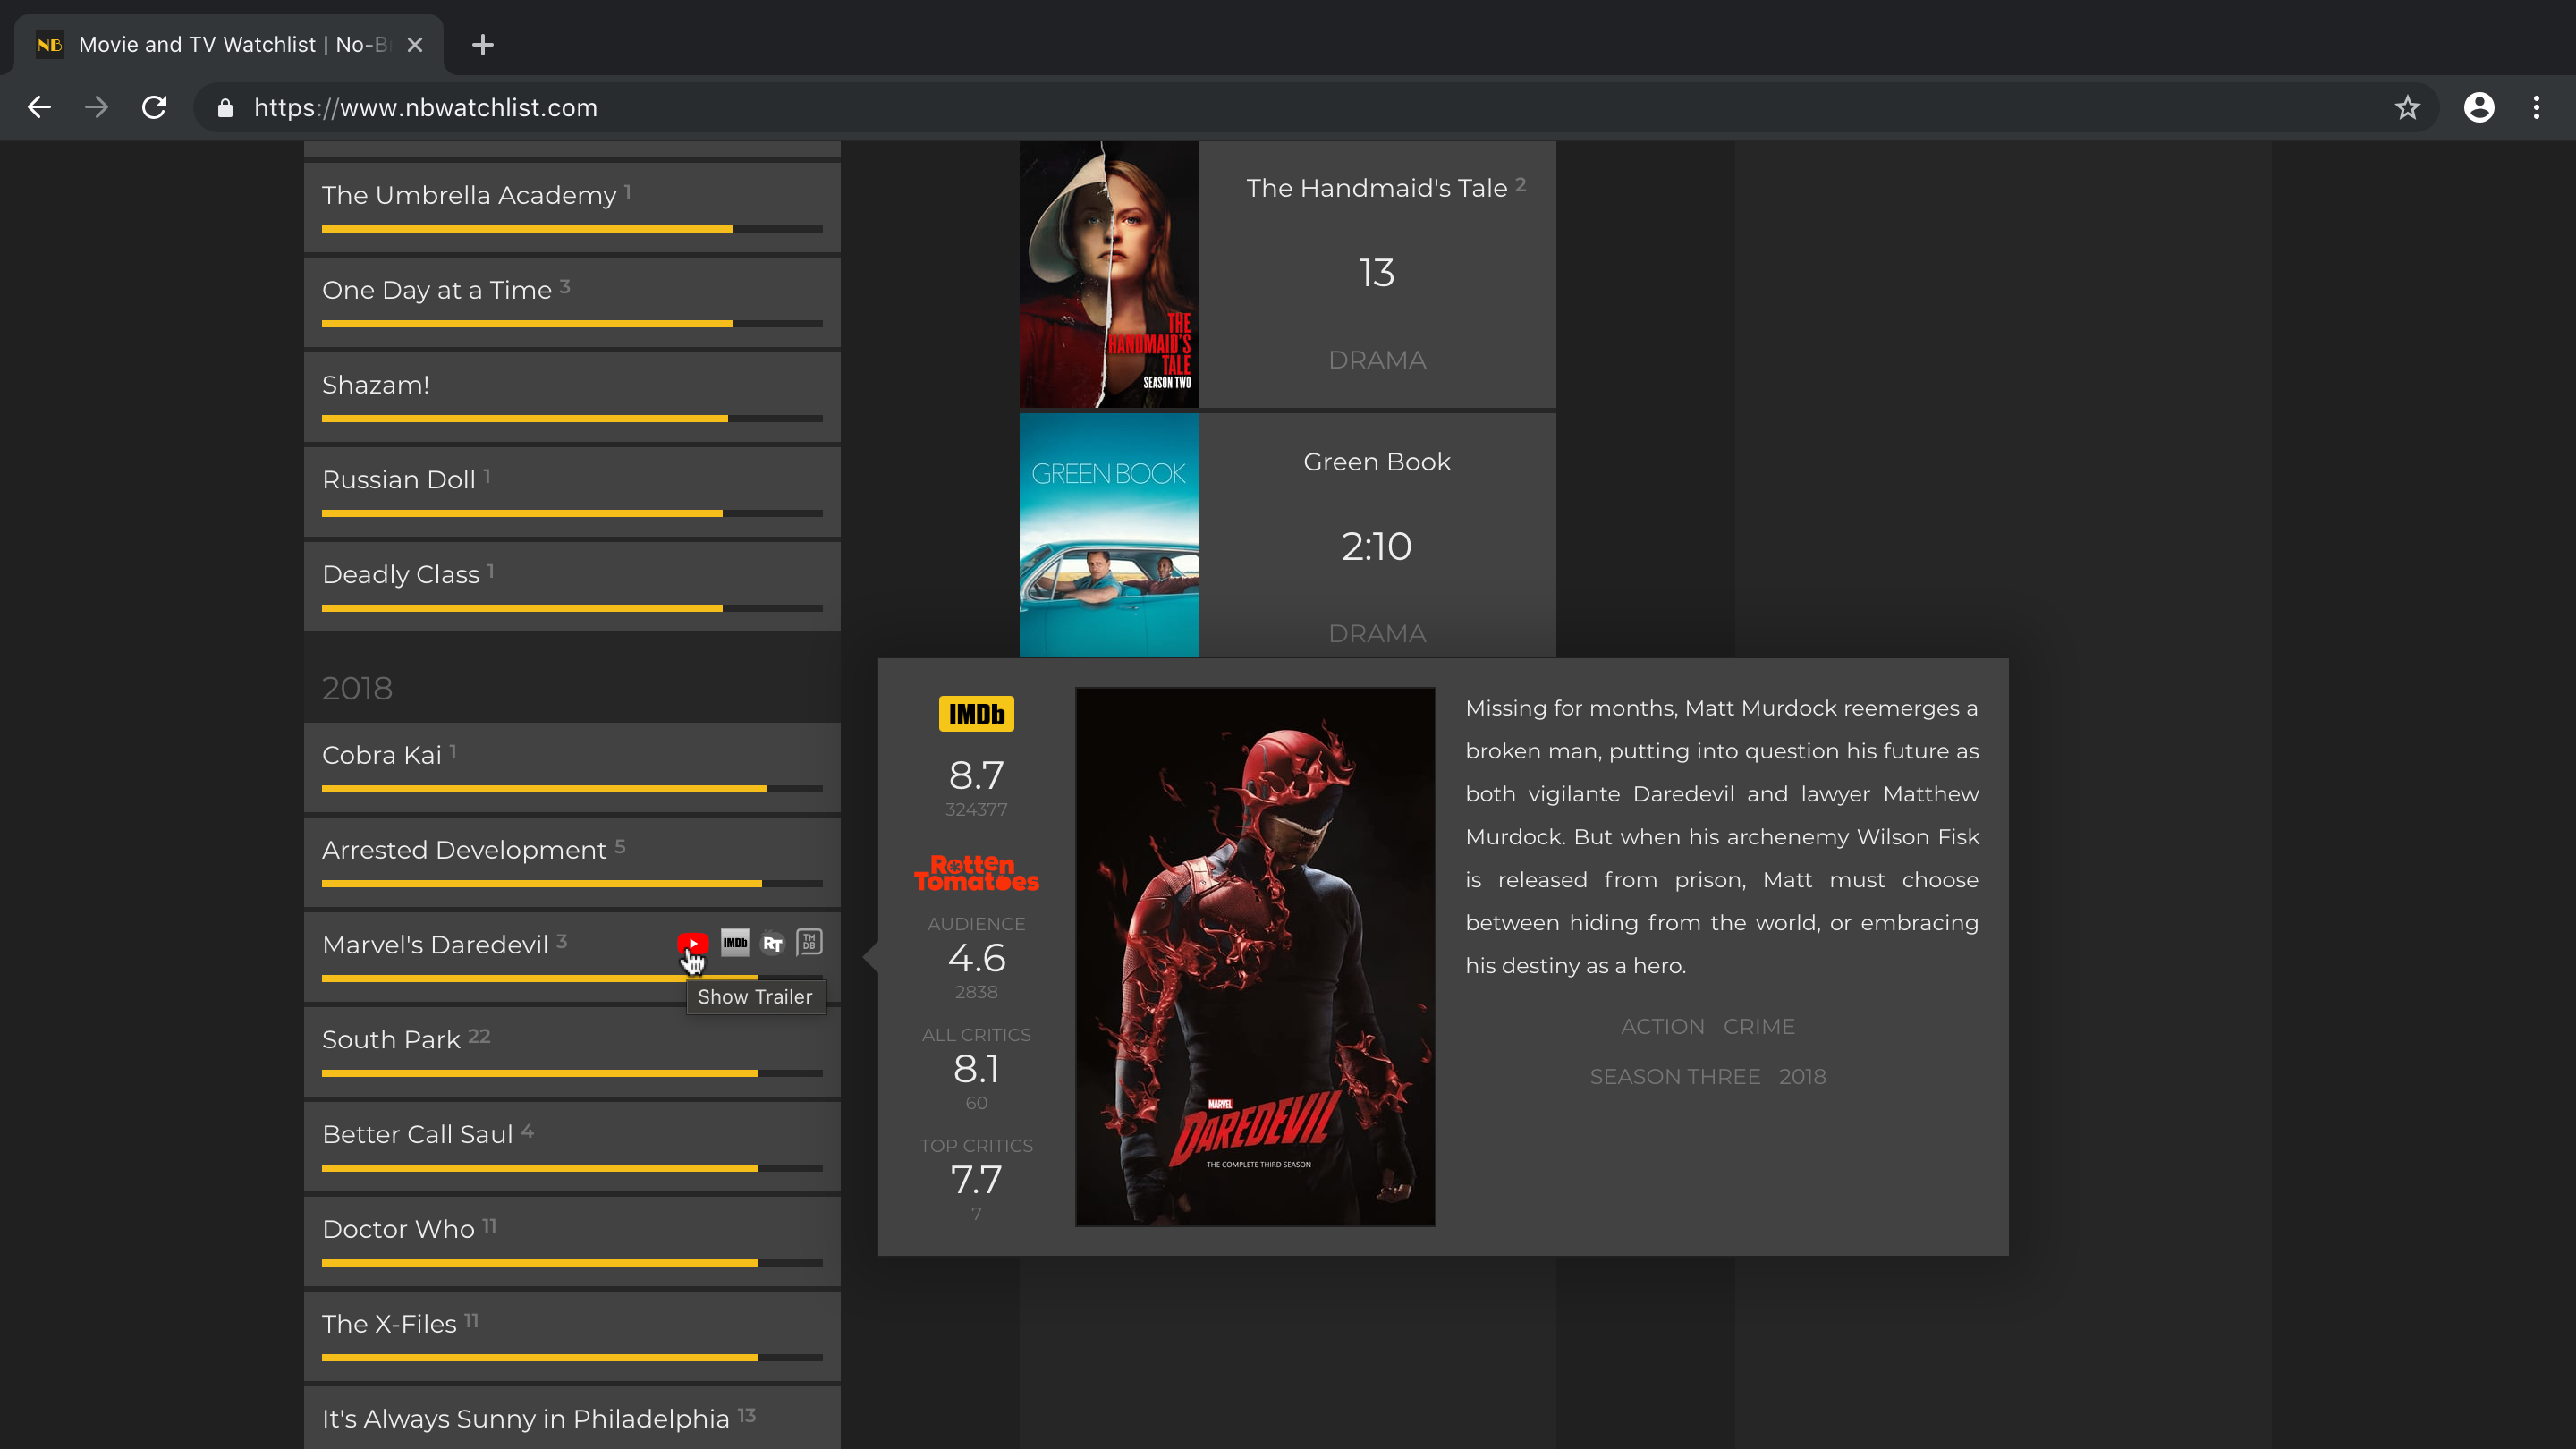Open IMDb page icon beside Marvel's Daredevil
The width and height of the screenshot is (2576, 1449).
(x=735, y=942)
